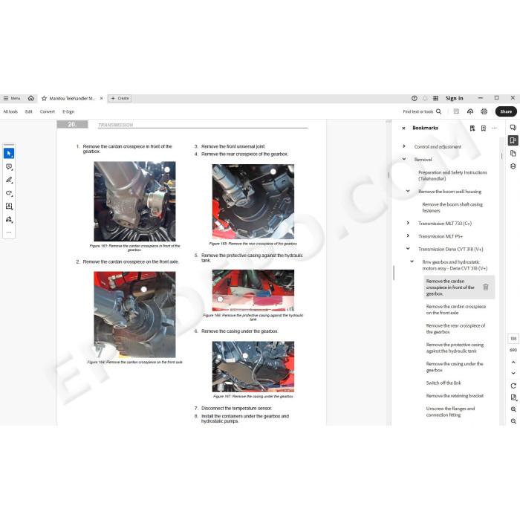
Task: Click Figure 167 casing under gearbox photo
Action: tap(253, 366)
